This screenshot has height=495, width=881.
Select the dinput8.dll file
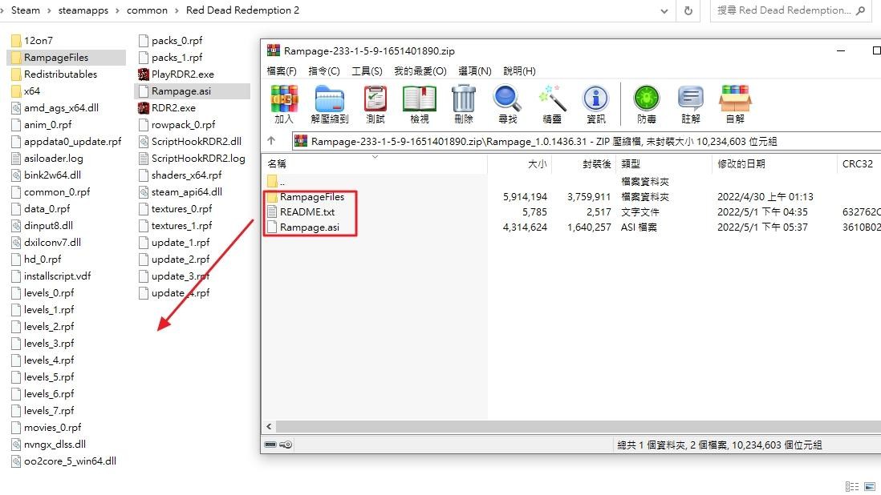click(43, 225)
